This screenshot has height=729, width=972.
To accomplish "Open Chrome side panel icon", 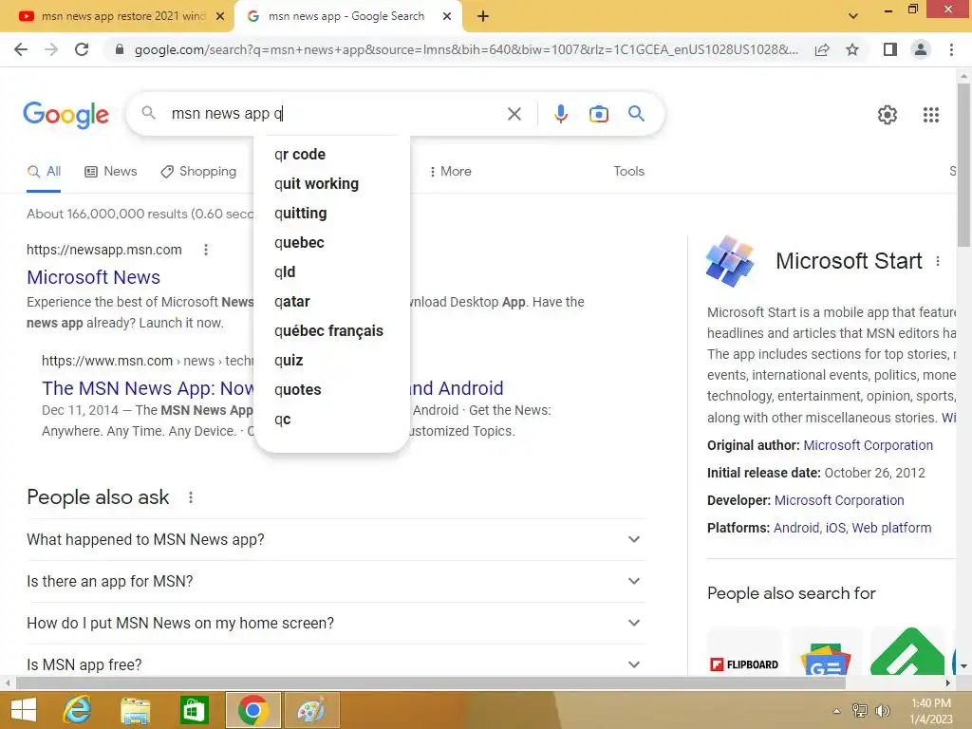I will pyautogui.click(x=890, y=49).
